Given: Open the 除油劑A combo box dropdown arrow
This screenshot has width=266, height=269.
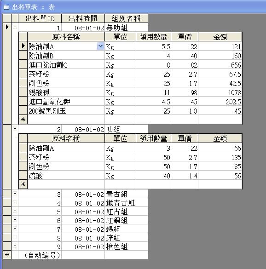Looking at the screenshot, I should pyautogui.click(x=100, y=46).
